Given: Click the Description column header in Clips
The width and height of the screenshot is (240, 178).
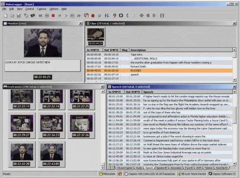Looking at the screenshot, I should [x=181, y=50].
